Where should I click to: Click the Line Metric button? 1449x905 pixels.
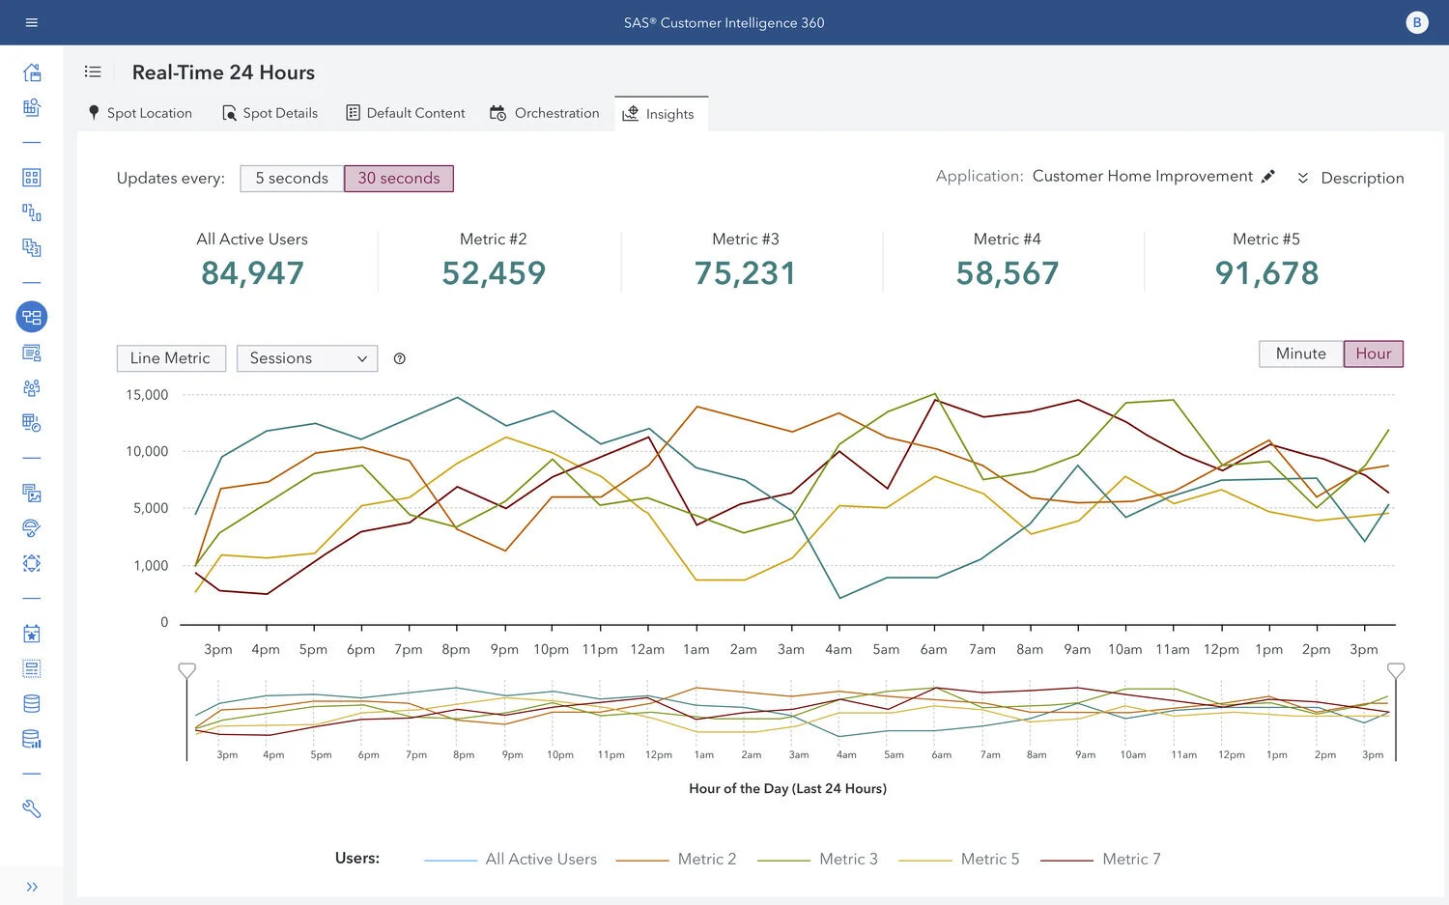tap(171, 358)
